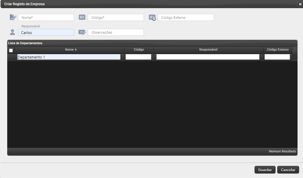The width and height of the screenshot is (303, 178).
Task: Focus the company Nome input field
Action: pyautogui.click(x=46, y=17)
